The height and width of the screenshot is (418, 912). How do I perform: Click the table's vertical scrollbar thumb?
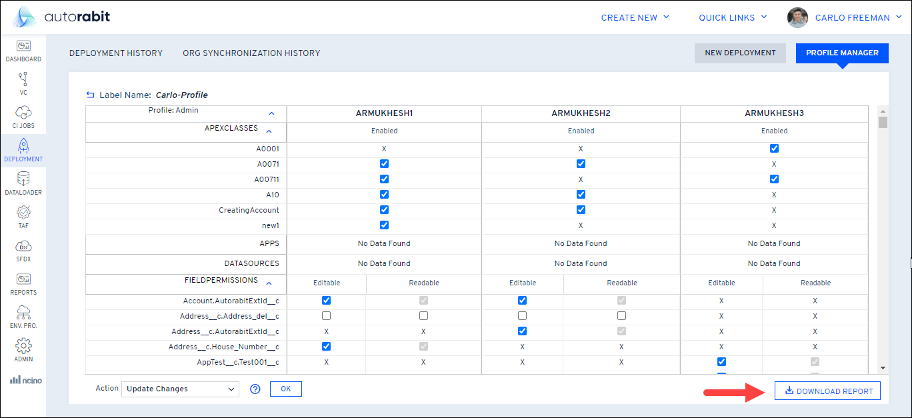click(x=883, y=122)
